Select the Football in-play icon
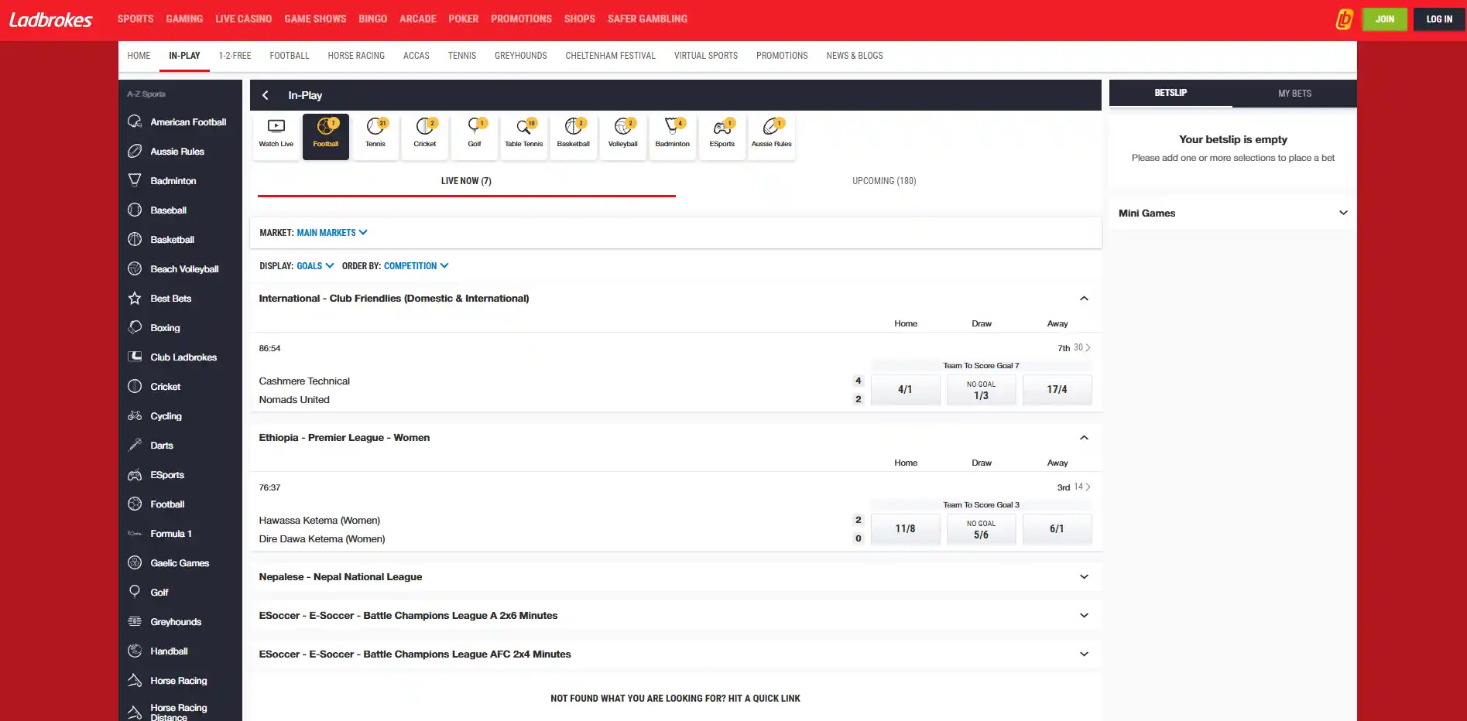The height and width of the screenshot is (721, 1467). tap(326, 137)
